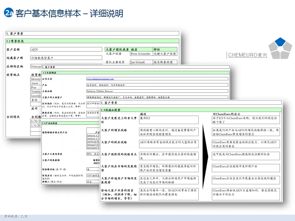The height and width of the screenshot is (221, 295).
Task: Click the 产品 field listing coatings
Action: tap(157, 85)
